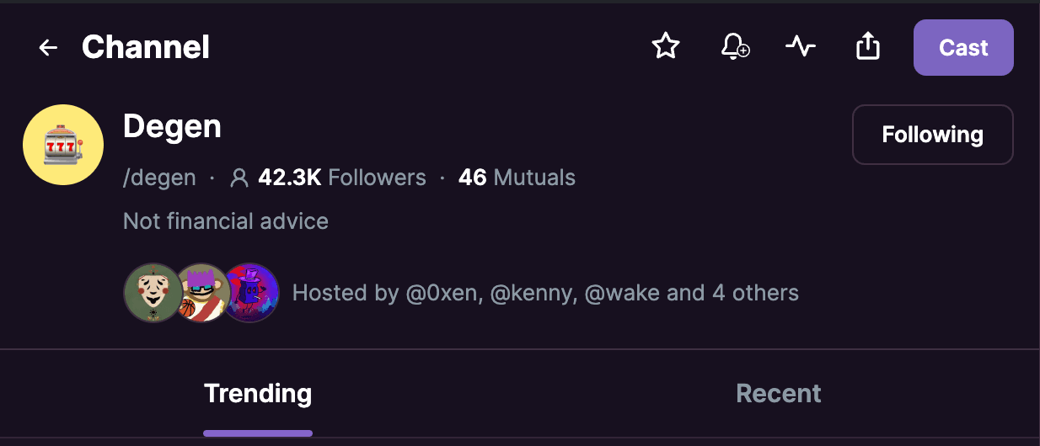Viewport: 1040px width, 446px height.
Task: Open channel activity pulse icon
Action: click(x=801, y=46)
